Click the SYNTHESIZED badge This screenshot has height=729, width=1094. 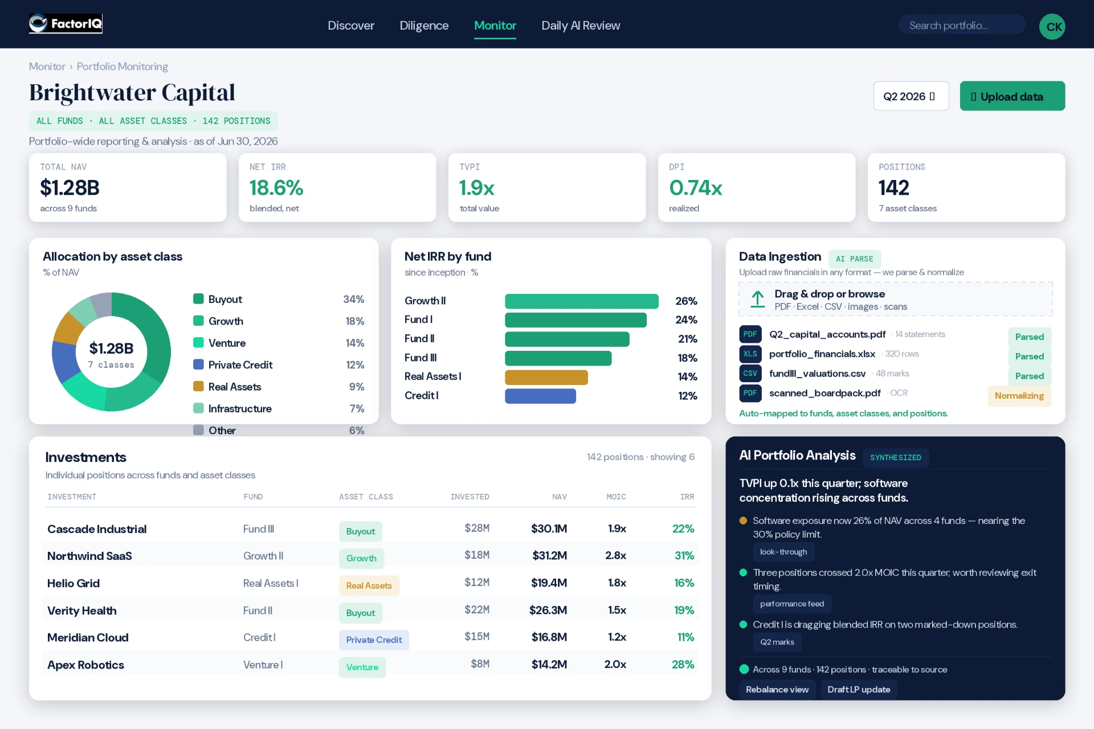pyautogui.click(x=896, y=457)
